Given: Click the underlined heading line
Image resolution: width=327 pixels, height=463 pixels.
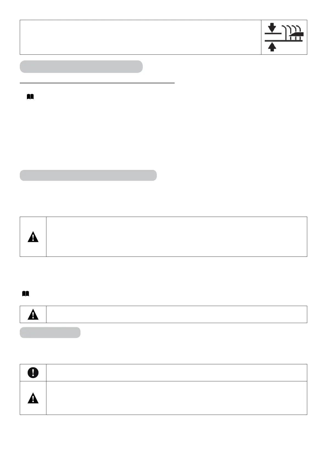Looking at the screenshot, I should pyautogui.click(x=97, y=82).
